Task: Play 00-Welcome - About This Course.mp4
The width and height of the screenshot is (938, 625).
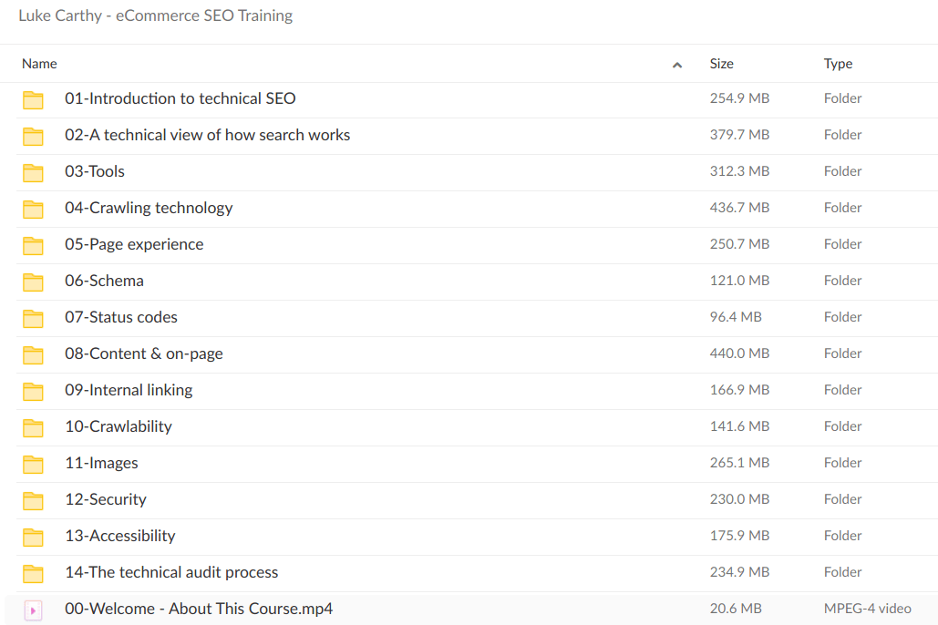Action: (198, 609)
